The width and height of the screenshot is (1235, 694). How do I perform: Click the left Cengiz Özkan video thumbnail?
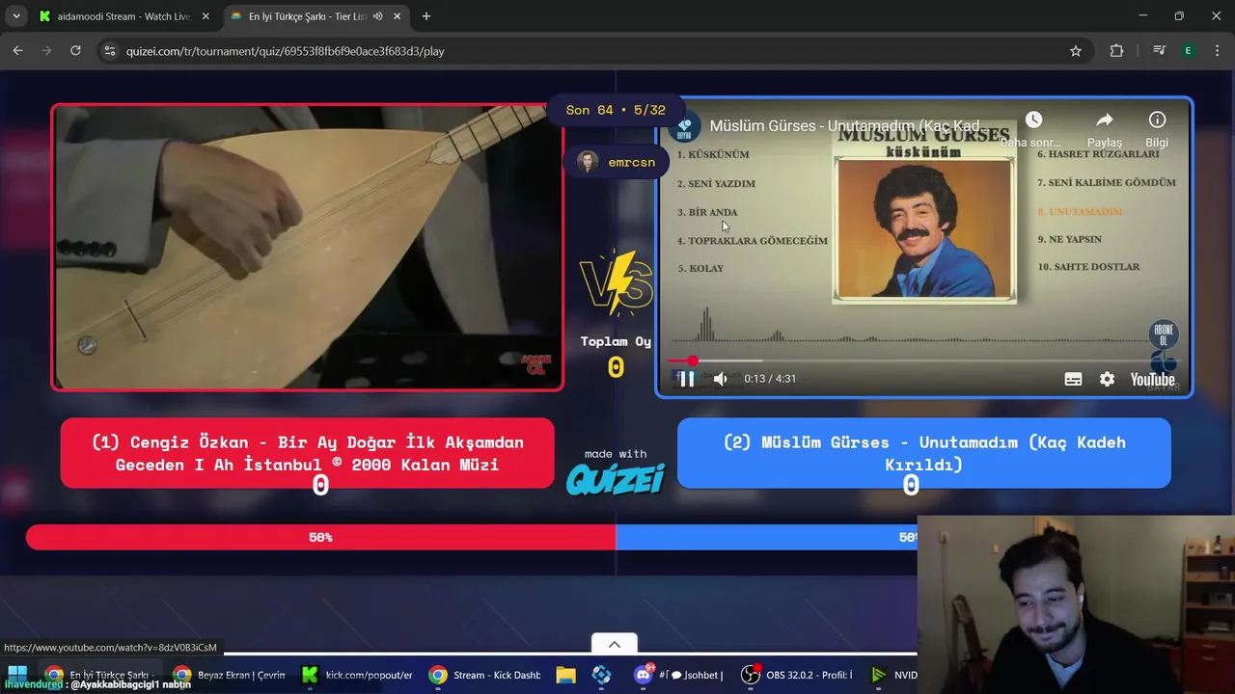tap(308, 248)
